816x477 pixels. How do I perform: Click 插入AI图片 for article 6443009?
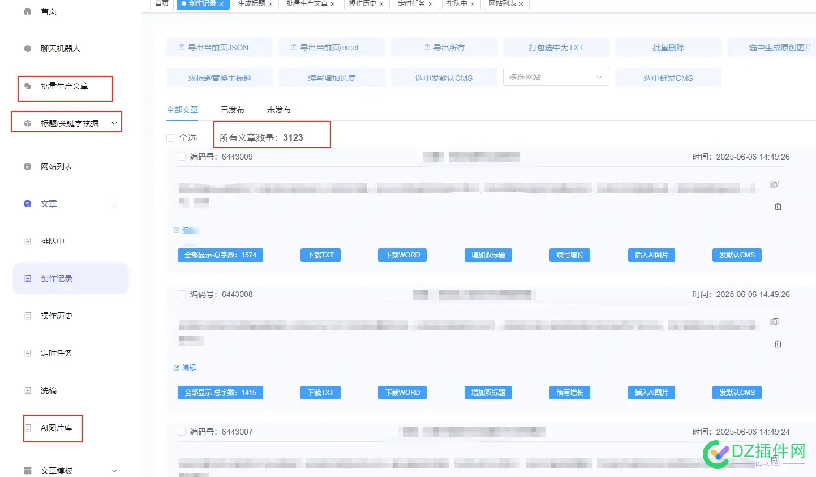coord(651,255)
